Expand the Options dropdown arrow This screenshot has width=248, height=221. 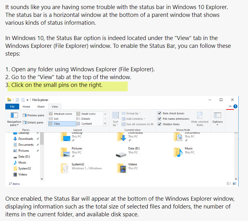pyautogui.click(x=217, y=125)
